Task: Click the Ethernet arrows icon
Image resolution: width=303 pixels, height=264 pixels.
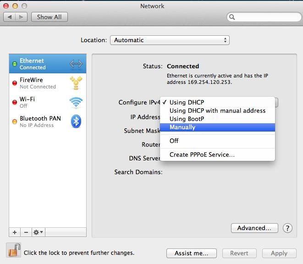Action: (x=76, y=64)
